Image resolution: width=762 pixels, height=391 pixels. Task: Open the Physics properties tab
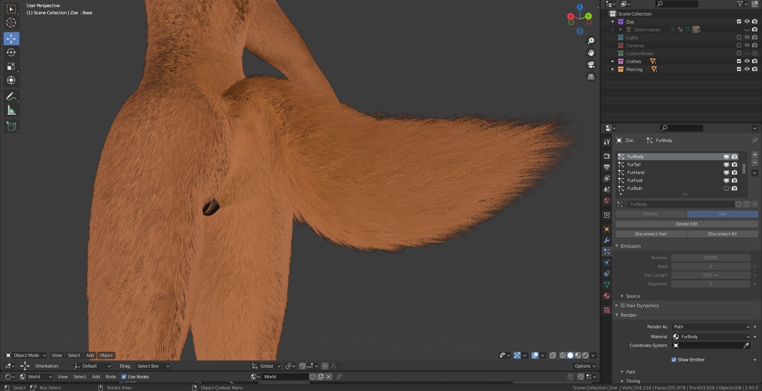click(x=606, y=263)
